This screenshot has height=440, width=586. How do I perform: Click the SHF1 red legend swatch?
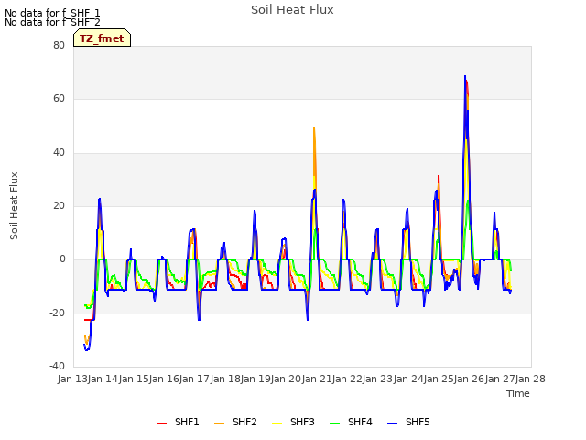click(x=161, y=423)
